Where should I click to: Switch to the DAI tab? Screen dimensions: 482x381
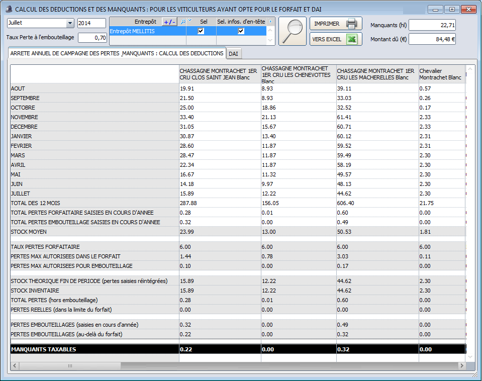point(233,54)
